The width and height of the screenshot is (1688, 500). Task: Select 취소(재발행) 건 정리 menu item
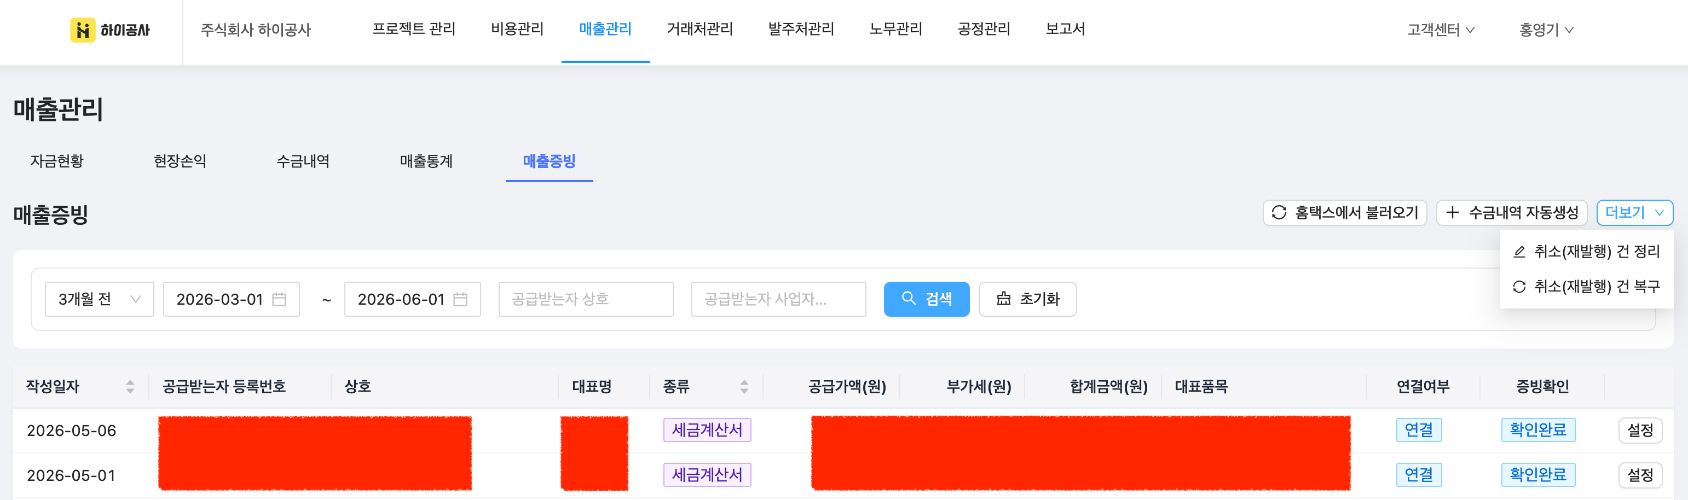pyautogui.click(x=1586, y=252)
